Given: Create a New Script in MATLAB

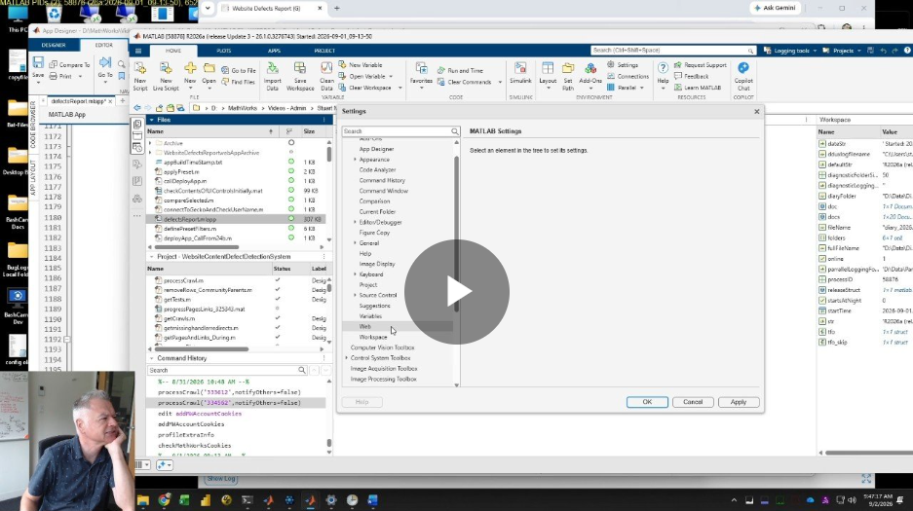Looking at the screenshot, I should (140, 77).
